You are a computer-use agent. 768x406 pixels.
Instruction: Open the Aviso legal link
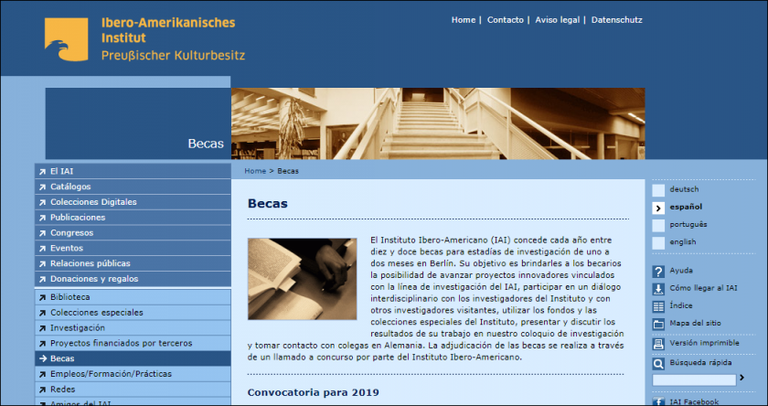[x=557, y=20]
